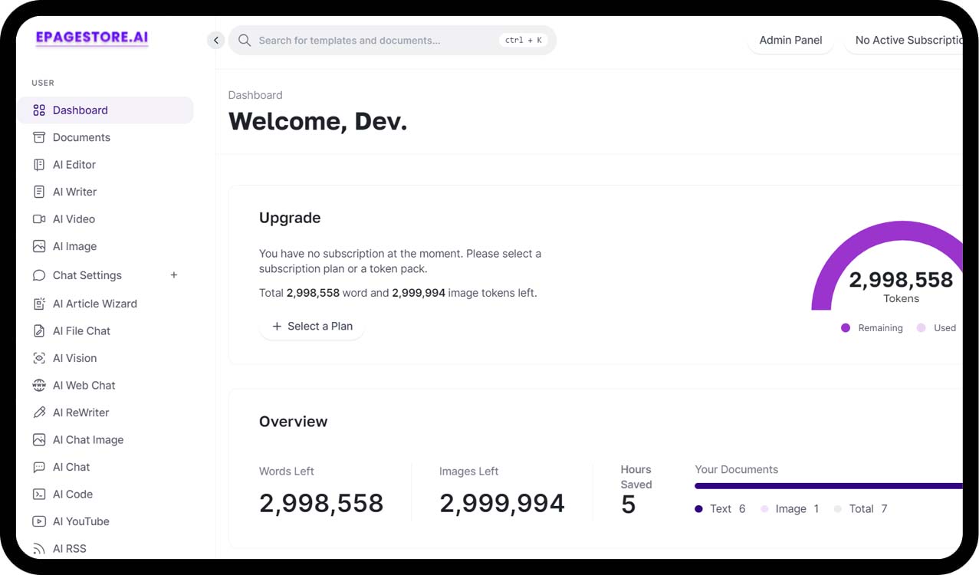Toggle the Used legend indicator

pos(936,327)
